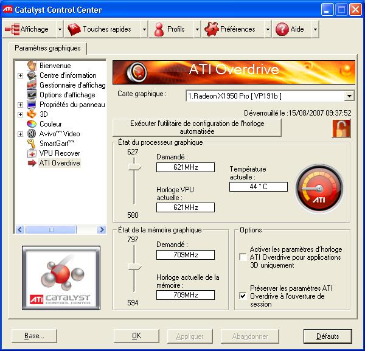Click the Propriétés du panneau screen icon
365x351 pixels.
tap(32, 105)
